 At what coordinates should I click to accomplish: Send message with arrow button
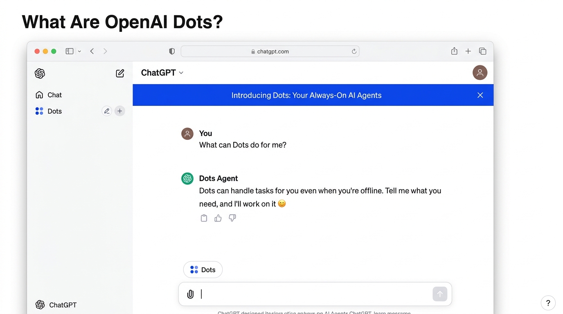coord(440,294)
